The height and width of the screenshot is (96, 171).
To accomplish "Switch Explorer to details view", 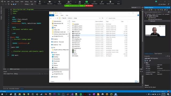I will 136,81.
